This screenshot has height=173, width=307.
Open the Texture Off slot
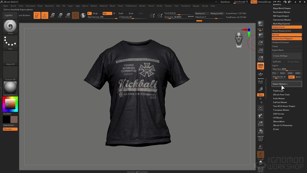(10, 73)
